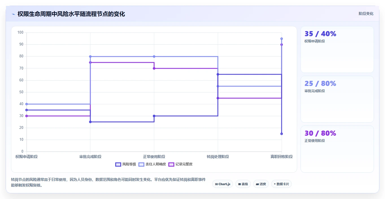The image size is (385, 199).
Task: Click 记录完整度 data point at 权限申请阶段 value 30
Action: (27, 116)
